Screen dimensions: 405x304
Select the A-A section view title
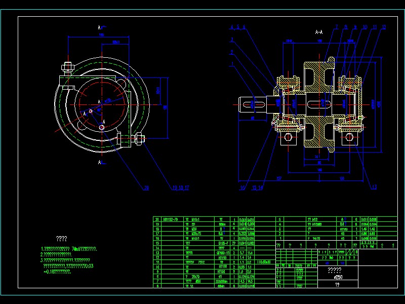[x=319, y=32]
